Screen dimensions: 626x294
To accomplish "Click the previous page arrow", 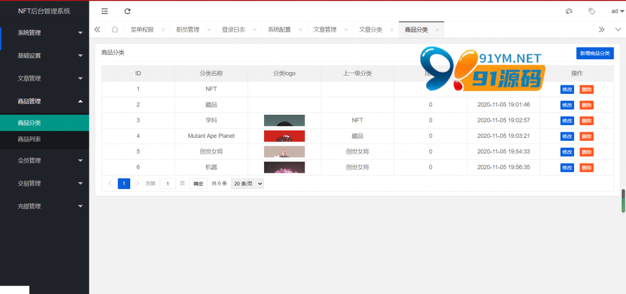I will pyautogui.click(x=110, y=183).
